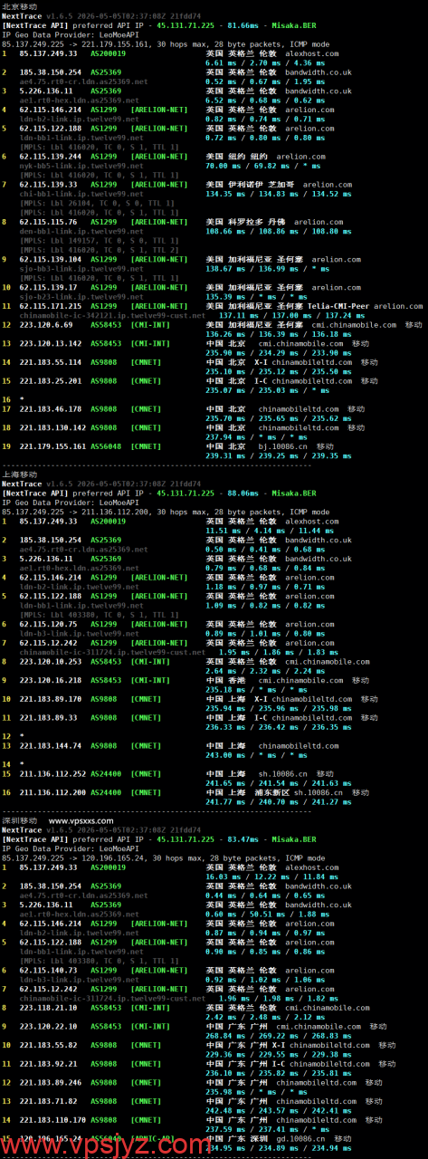Select hop IP 223.120.6.69
The image size is (428, 1159).
click(x=45, y=324)
